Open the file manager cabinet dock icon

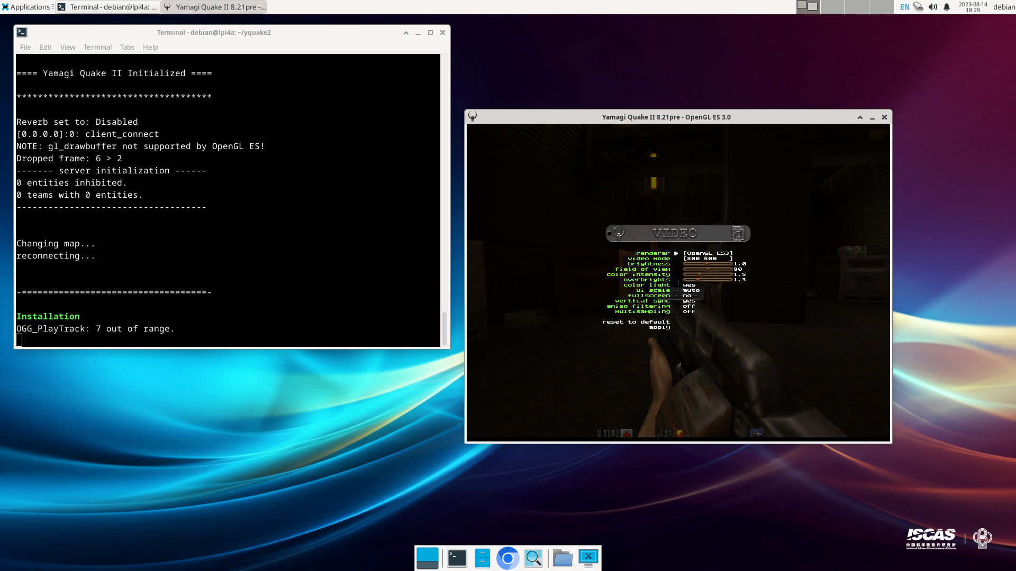tap(482, 558)
